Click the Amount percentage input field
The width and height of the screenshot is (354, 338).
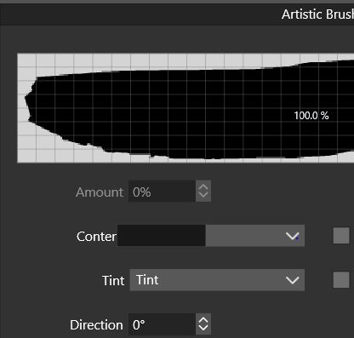162,192
